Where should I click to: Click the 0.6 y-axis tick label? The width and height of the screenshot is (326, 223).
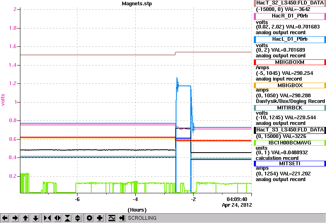tap(13, 139)
